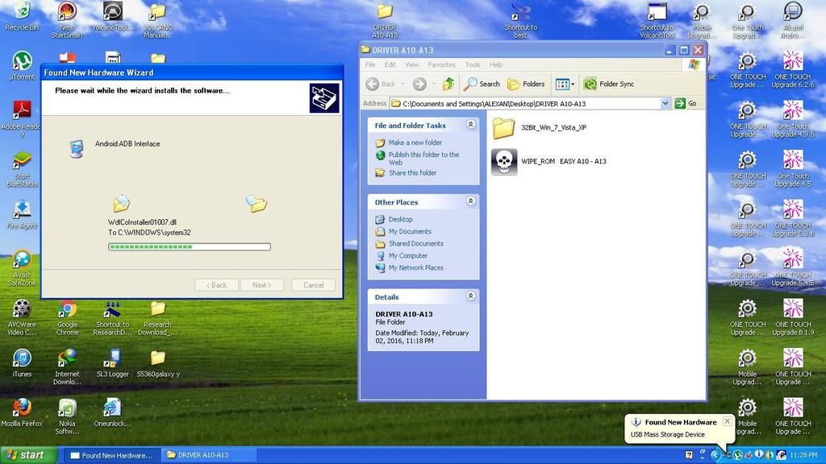Image resolution: width=826 pixels, height=464 pixels.
Task: Click the Up folder toolbar icon
Action: click(x=448, y=84)
